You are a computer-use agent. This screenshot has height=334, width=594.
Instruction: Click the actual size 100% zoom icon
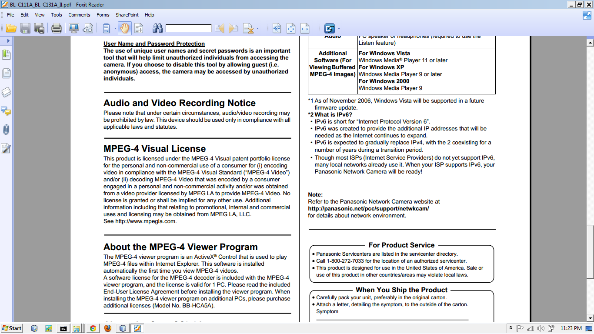point(277,29)
